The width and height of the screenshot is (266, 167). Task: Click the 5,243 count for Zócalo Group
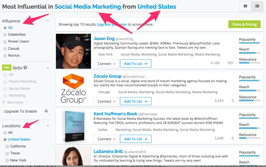coord(219,101)
